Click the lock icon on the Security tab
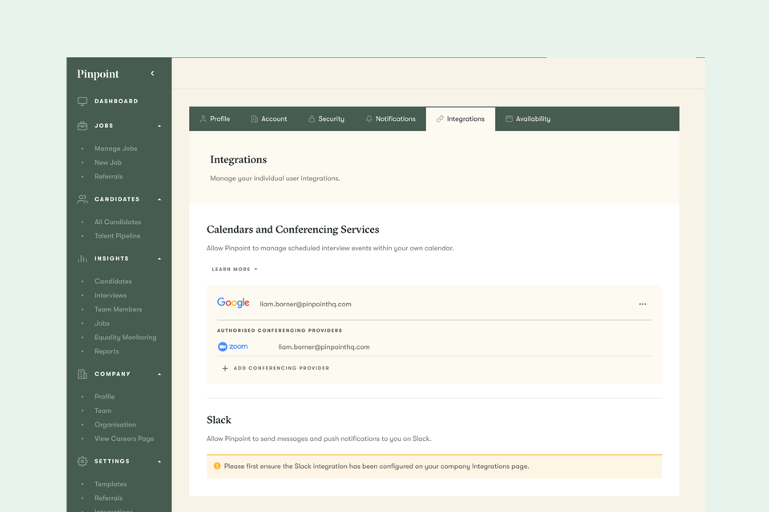The image size is (769, 512). pos(312,119)
